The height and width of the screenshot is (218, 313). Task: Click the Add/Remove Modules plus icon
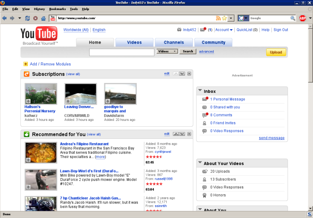point(25,64)
